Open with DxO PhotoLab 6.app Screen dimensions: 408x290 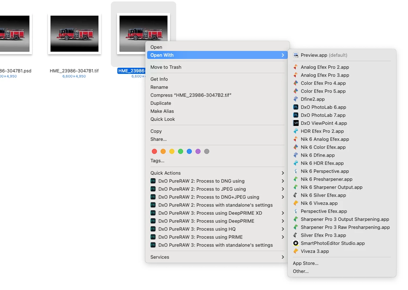pyautogui.click(x=342, y=107)
